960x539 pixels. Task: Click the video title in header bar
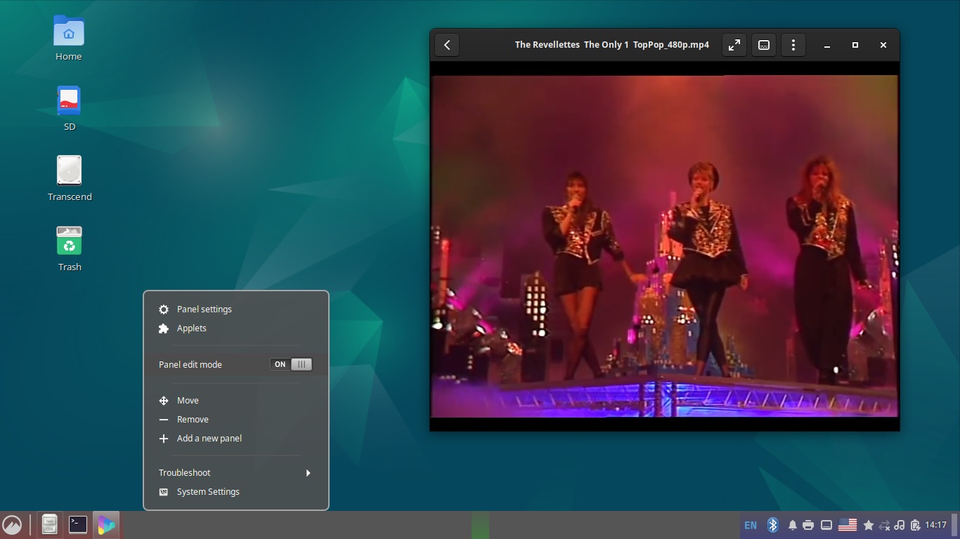click(612, 45)
